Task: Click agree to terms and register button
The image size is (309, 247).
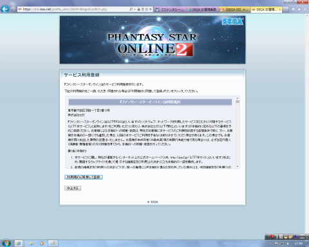Action: point(84,177)
